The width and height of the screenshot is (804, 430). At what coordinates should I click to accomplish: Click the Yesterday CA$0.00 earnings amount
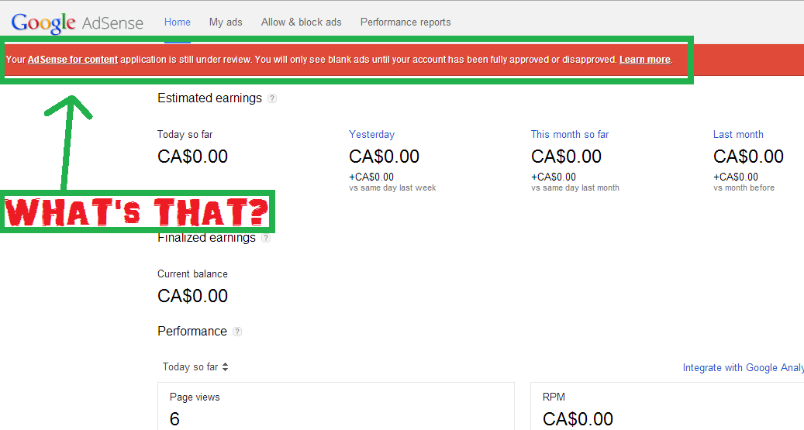click(384, 157)
